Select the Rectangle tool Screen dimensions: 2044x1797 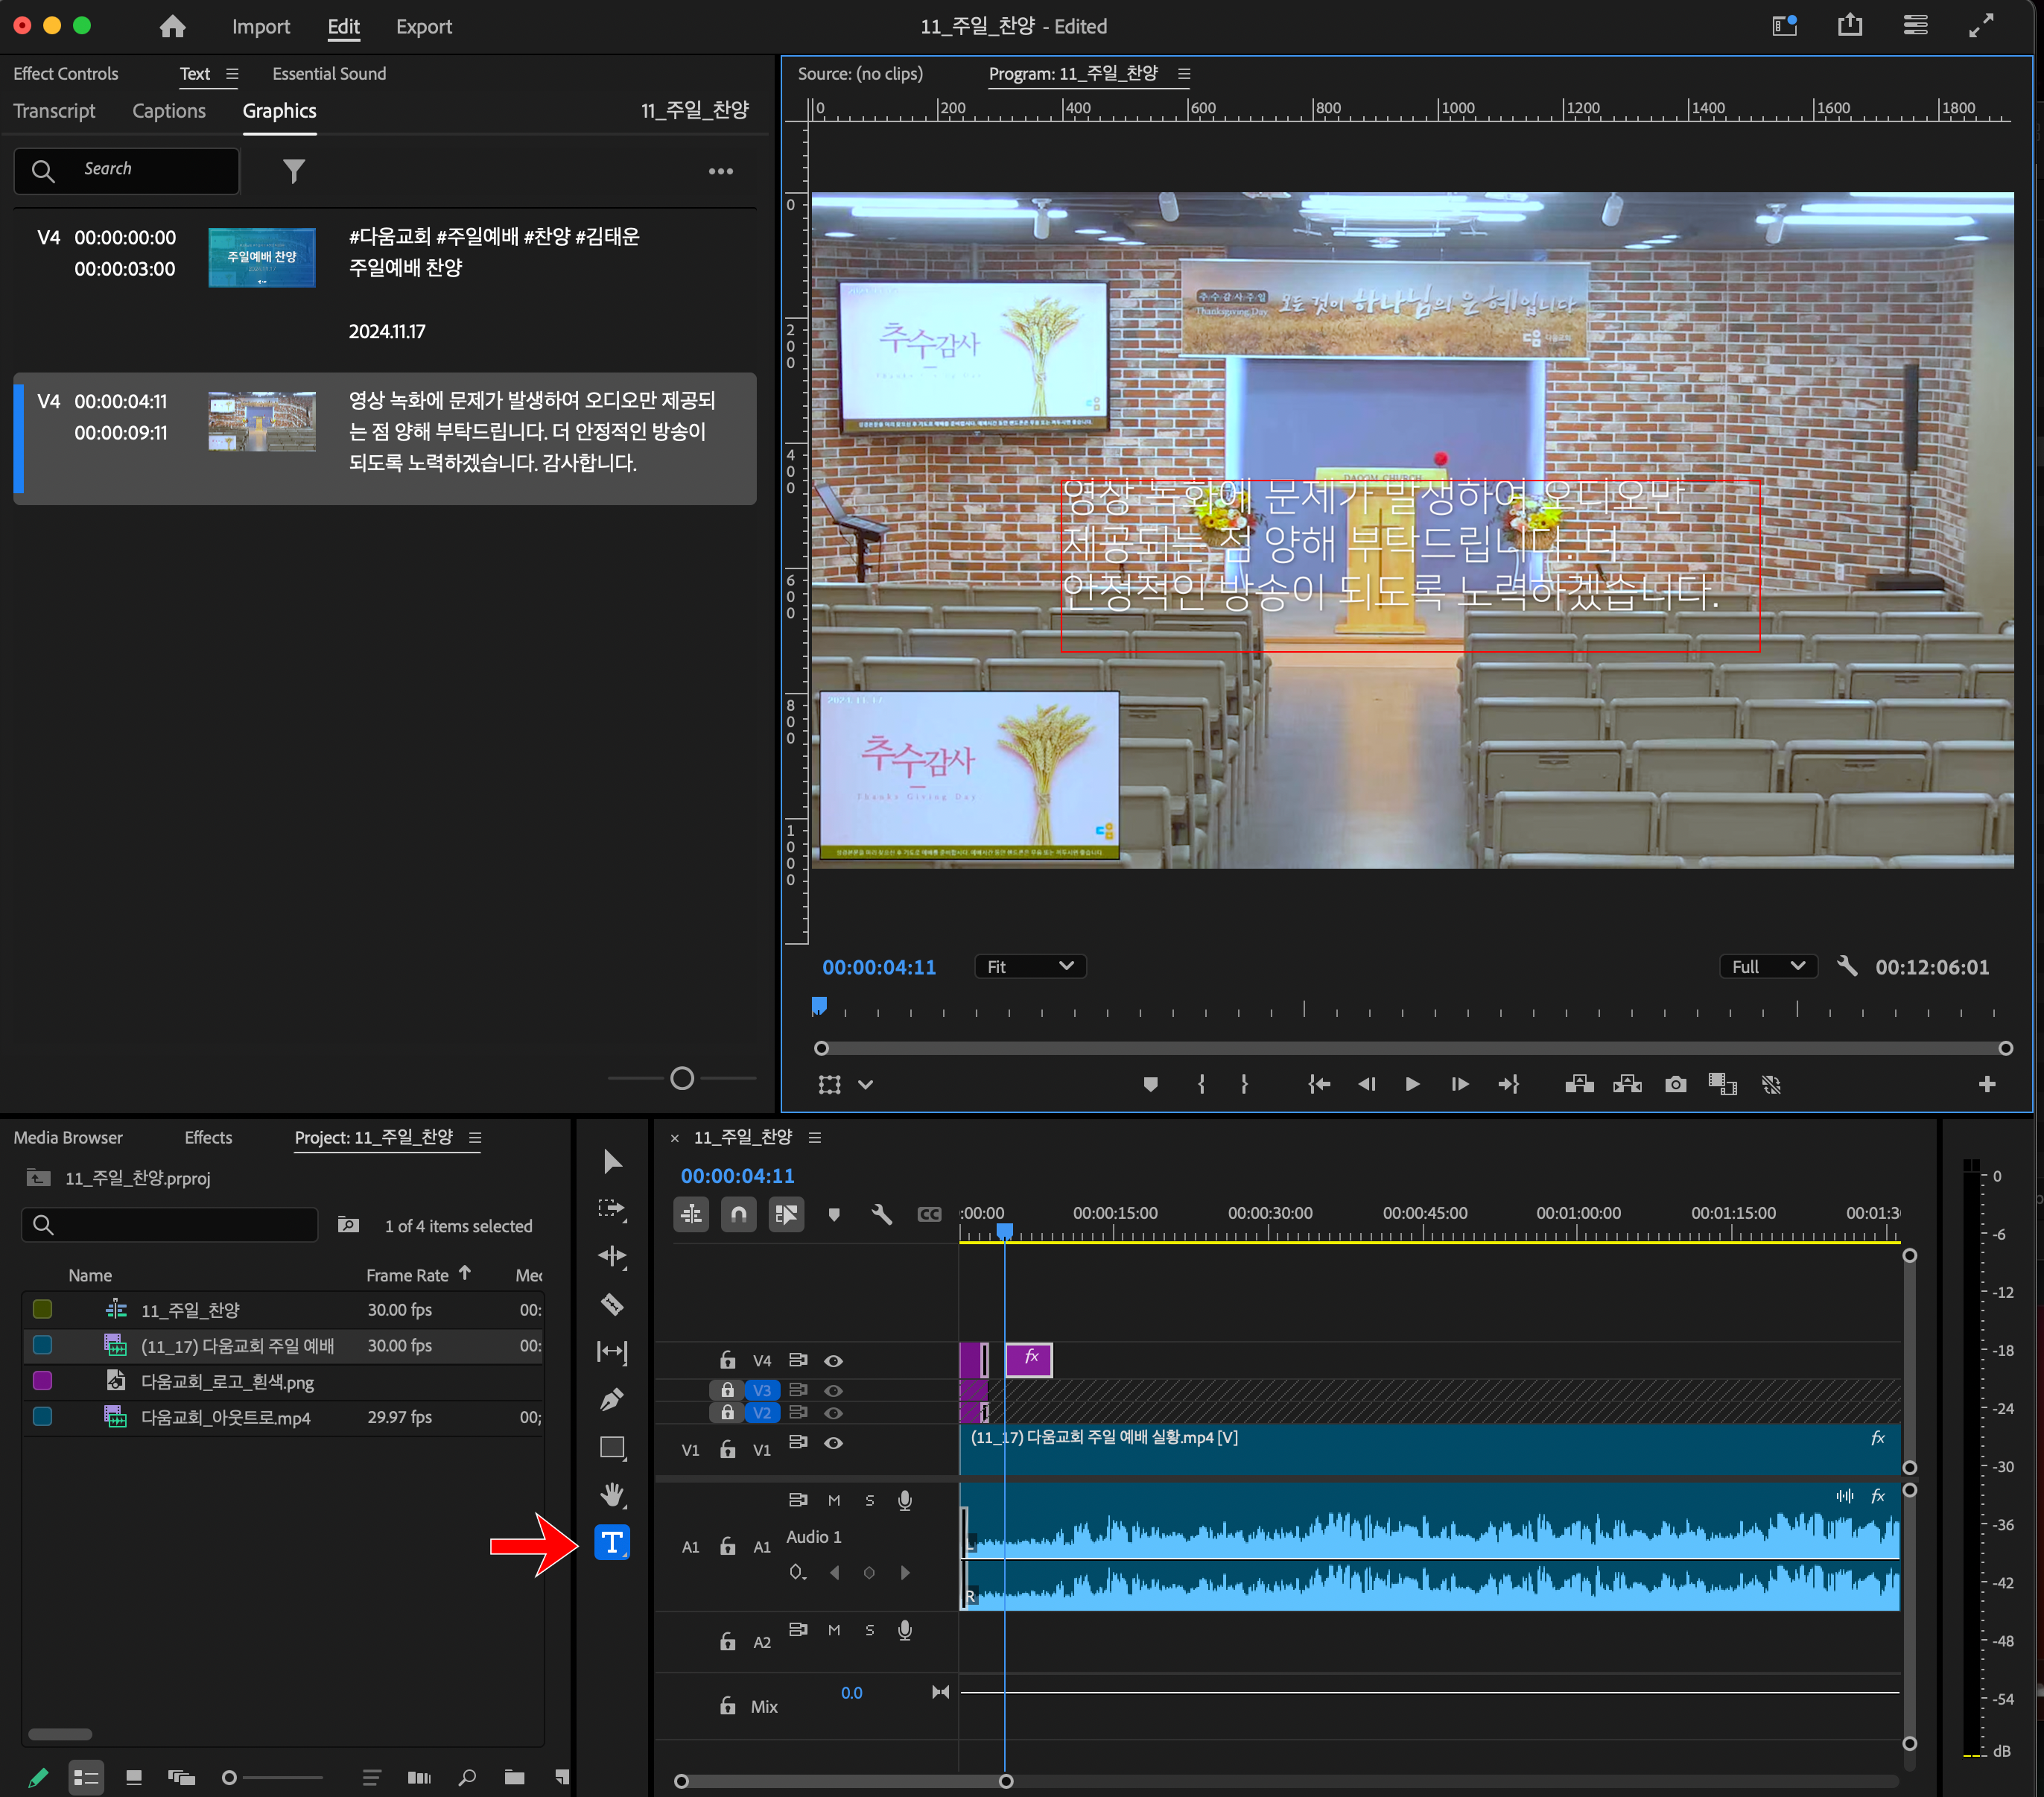pos(611,1447)
